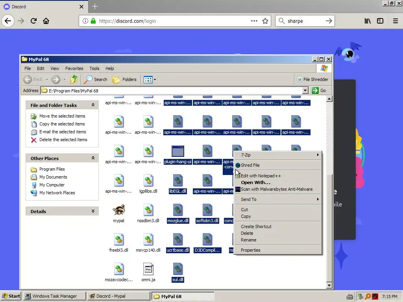Open a new browser tab

[x=94, y=6]
